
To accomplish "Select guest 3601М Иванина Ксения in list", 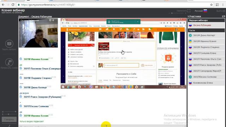I will click(x=206, y=41).
